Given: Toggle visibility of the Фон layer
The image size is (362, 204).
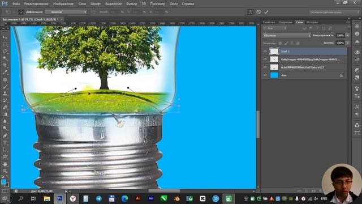Looking at the screenshot, I should coord(265,75).
